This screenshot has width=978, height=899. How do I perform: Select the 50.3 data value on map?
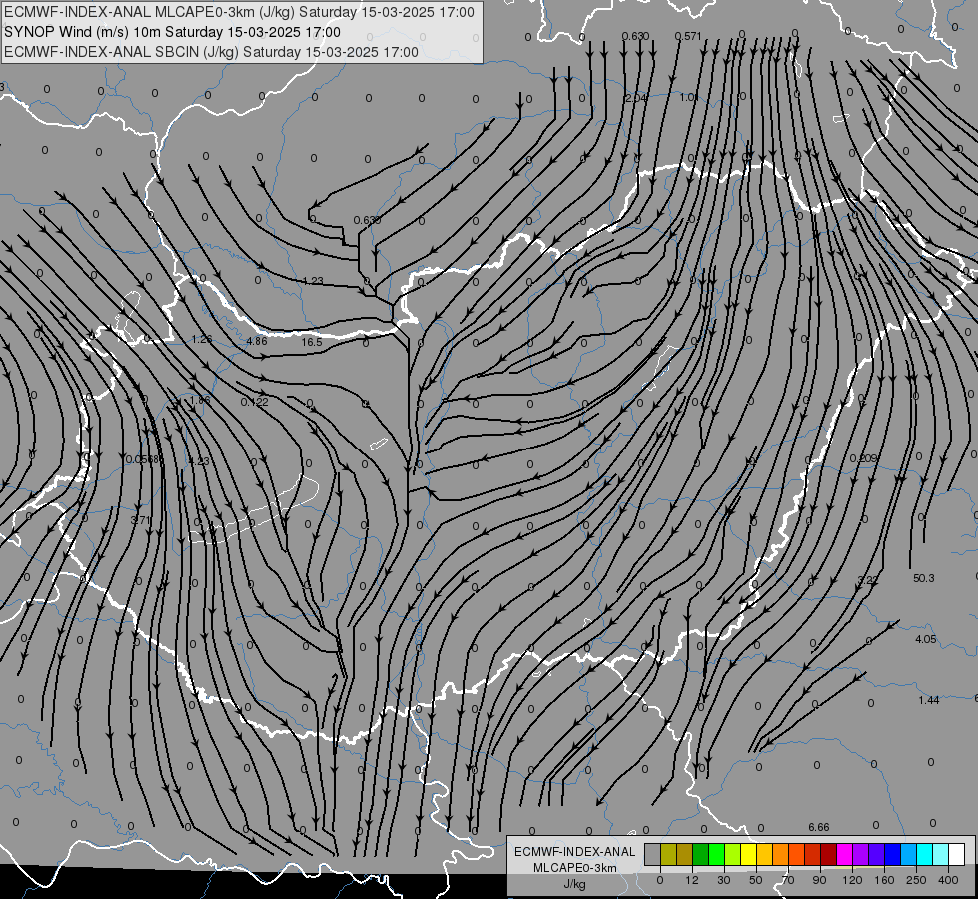(x=924, y=578)
